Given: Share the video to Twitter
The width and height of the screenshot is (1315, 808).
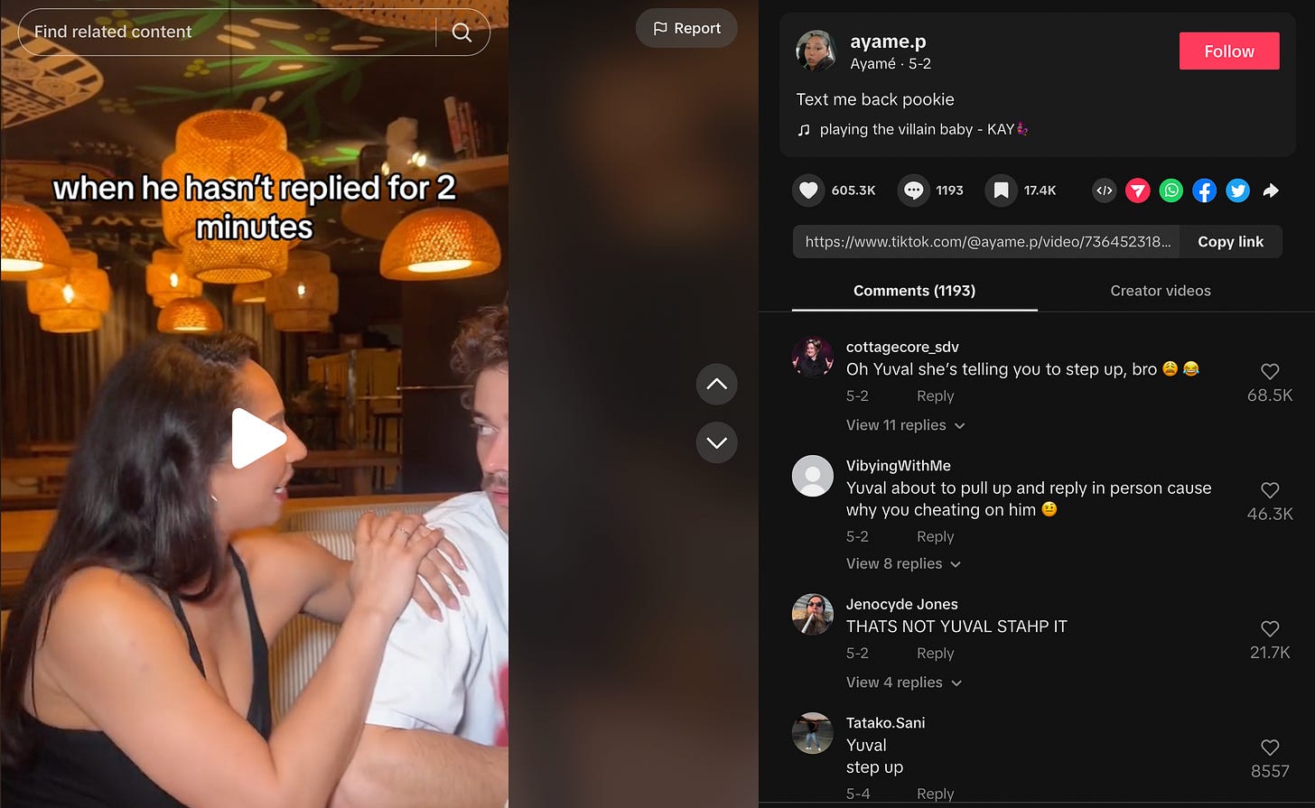Looking at the screenshot, I should (x=1237, y=190).
